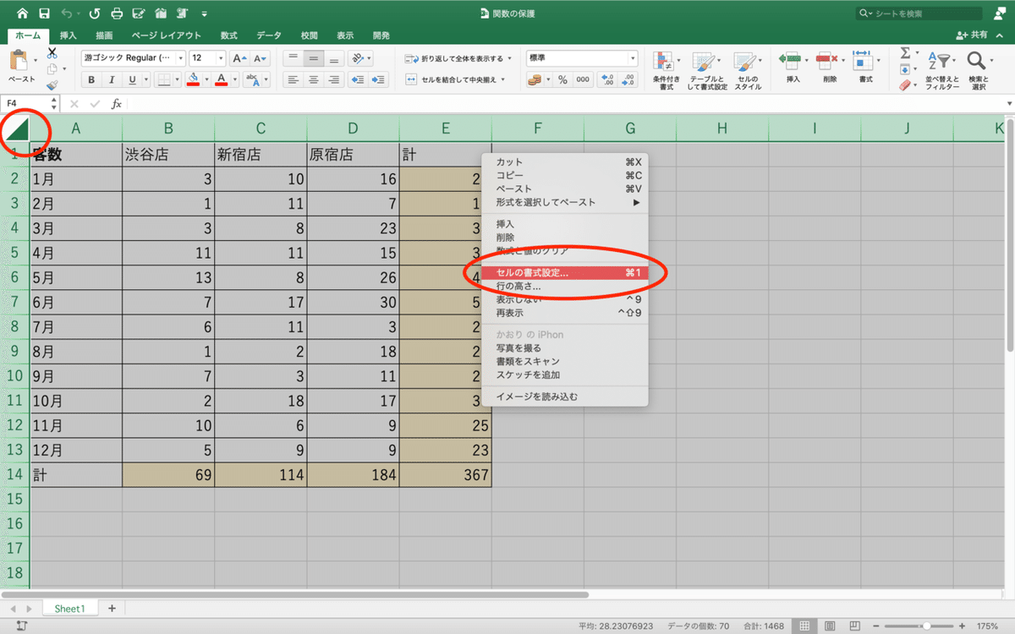This screenshot has width=1015, height=634.
Task: Click セルを結合して中央揃え merge button
Action: (x=455, y=79)
